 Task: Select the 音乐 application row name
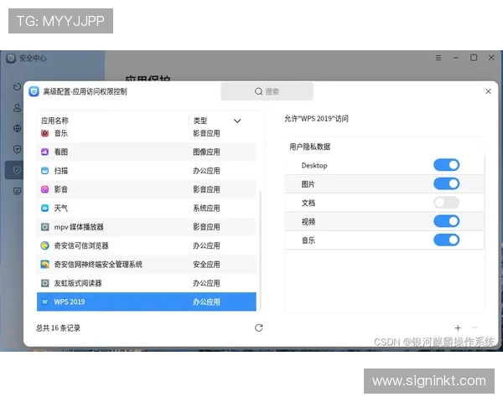pyautogui.click(x=61, y=133)
